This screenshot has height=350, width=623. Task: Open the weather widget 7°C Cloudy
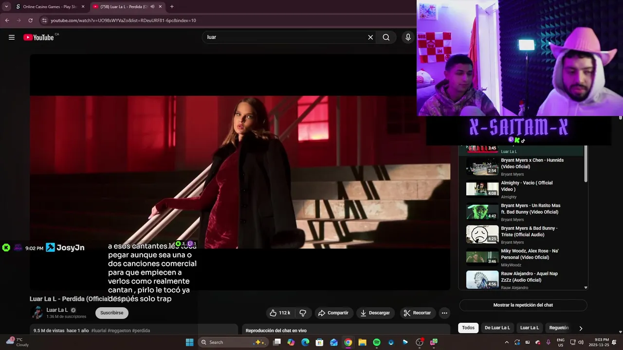pyautogui.click(x=17, y=342)
